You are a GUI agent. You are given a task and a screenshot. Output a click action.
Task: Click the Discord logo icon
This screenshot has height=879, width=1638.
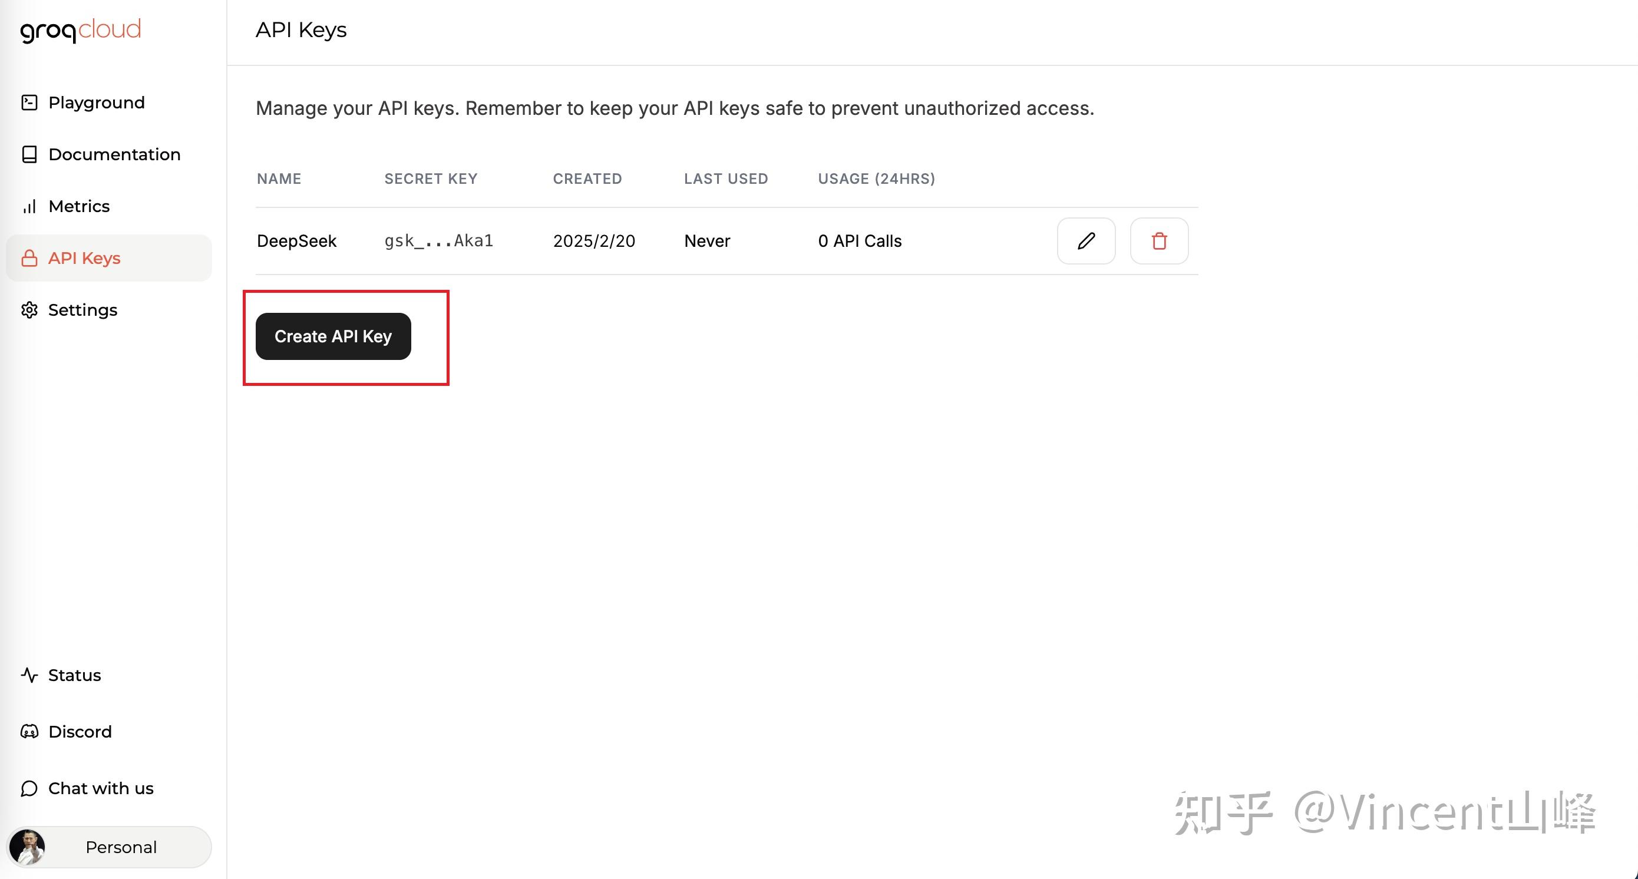pyautogui.click(x=29, y=732)
